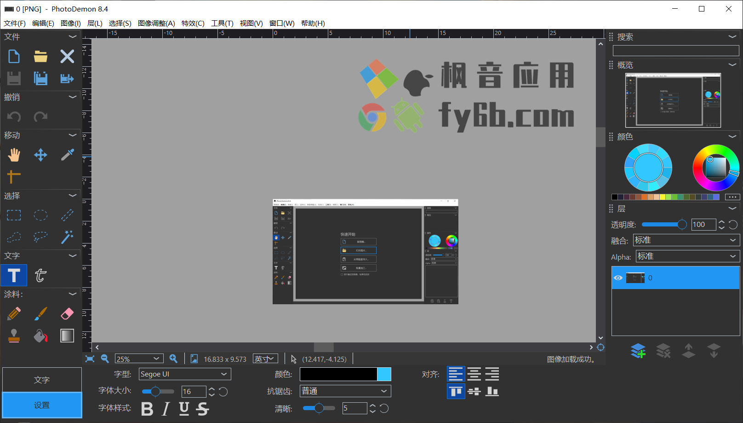This screenshot has width=743, height=423.
Task: Click the black text color swatch
Action: coord(338,374)
